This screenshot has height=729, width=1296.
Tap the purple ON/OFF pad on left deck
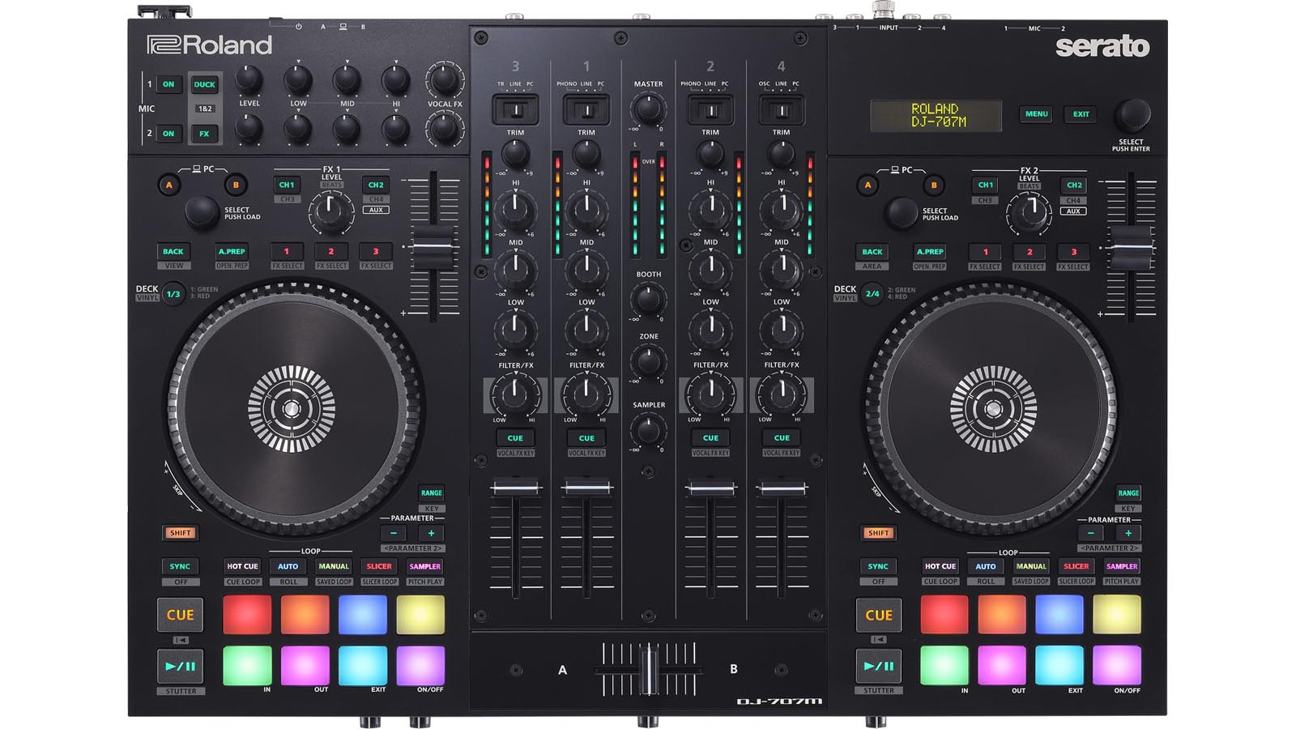click(420, 665)
